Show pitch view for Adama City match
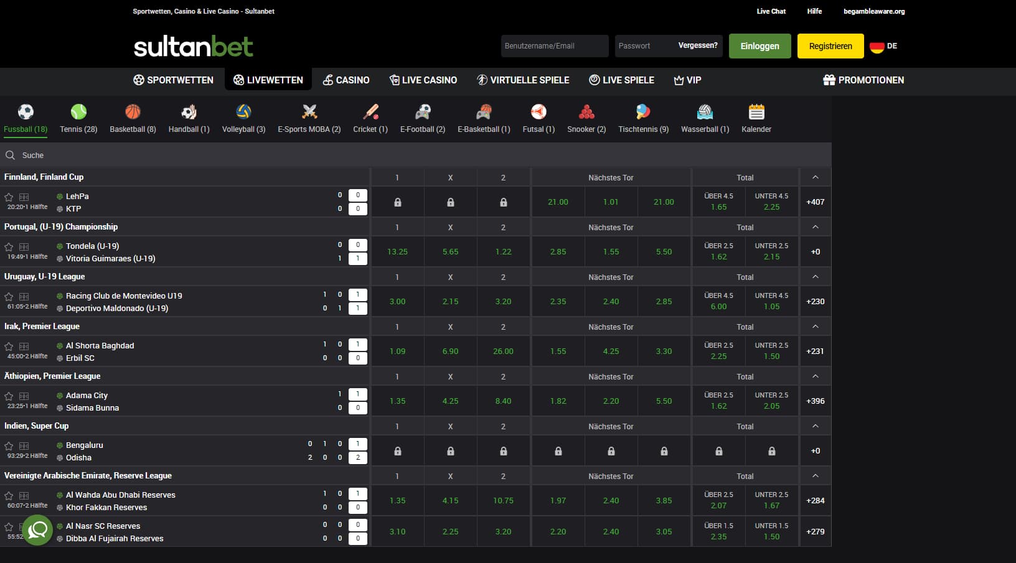1016x563 pixels. click(x=24, y=396)
